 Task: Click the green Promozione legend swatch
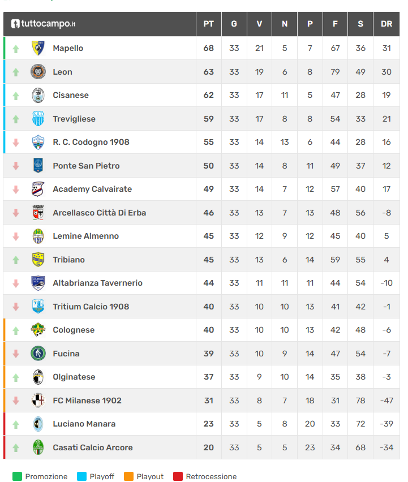(x=17, y=477)
